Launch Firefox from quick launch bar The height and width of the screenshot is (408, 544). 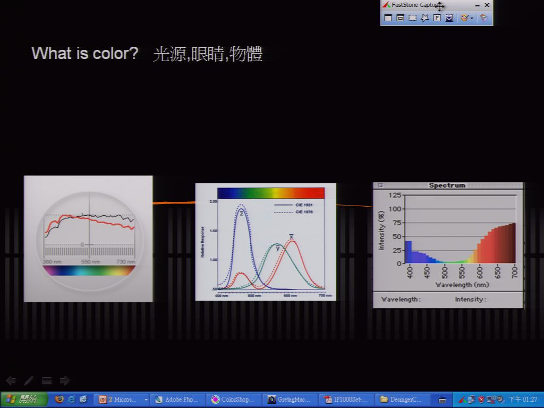pyautogui.click(x=59, y=399)
